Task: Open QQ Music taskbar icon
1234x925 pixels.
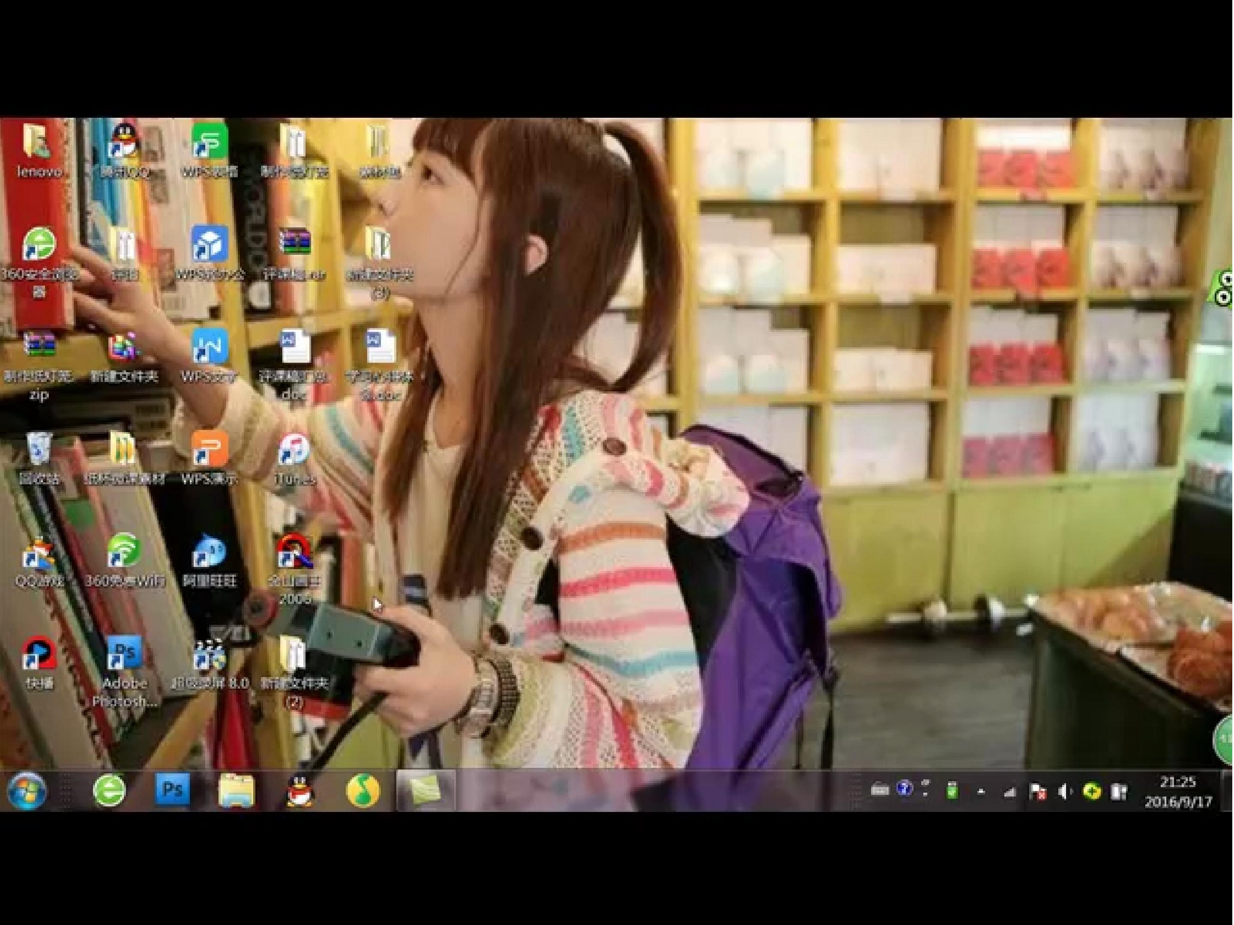Action: point(363,791)
